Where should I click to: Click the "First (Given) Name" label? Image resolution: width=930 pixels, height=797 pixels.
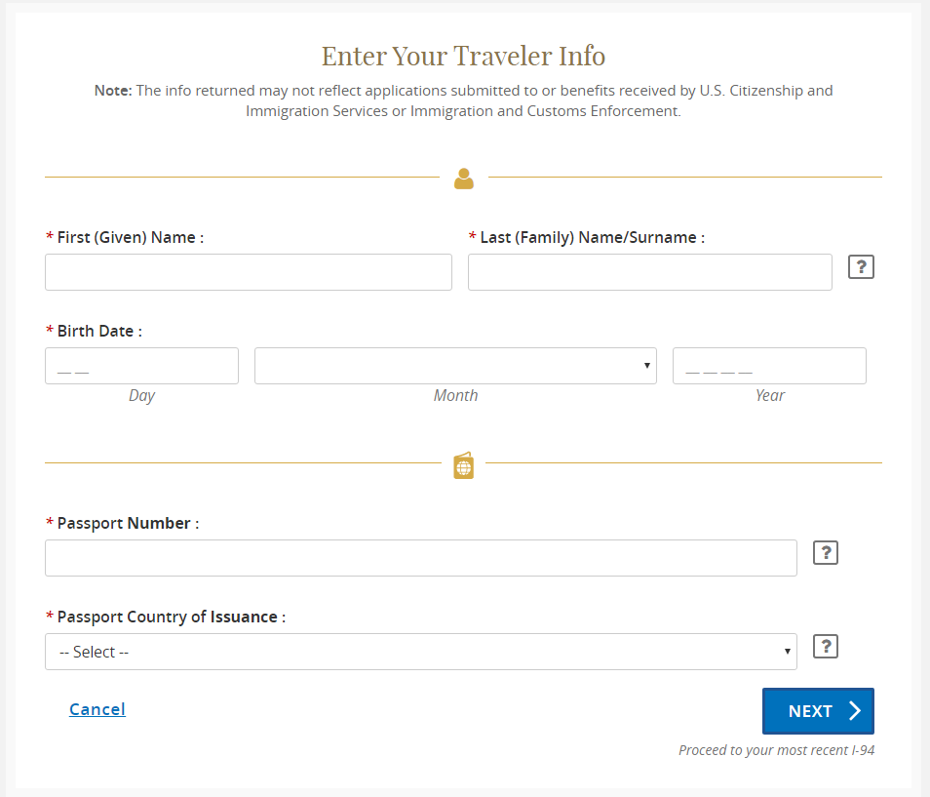coord(130,237)
